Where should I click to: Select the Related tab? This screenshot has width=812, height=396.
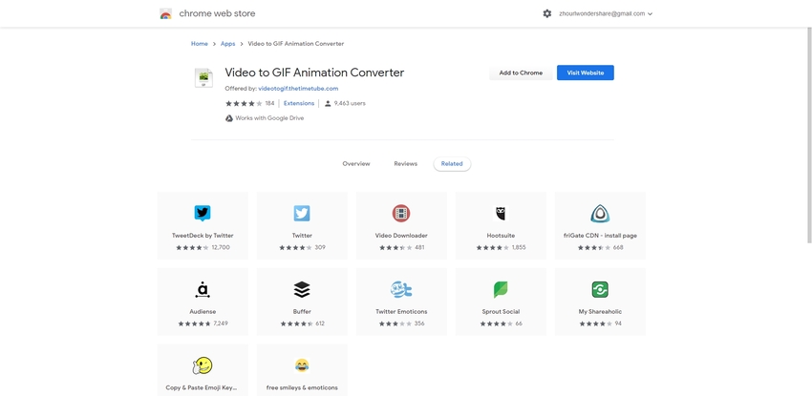(452, 164)
